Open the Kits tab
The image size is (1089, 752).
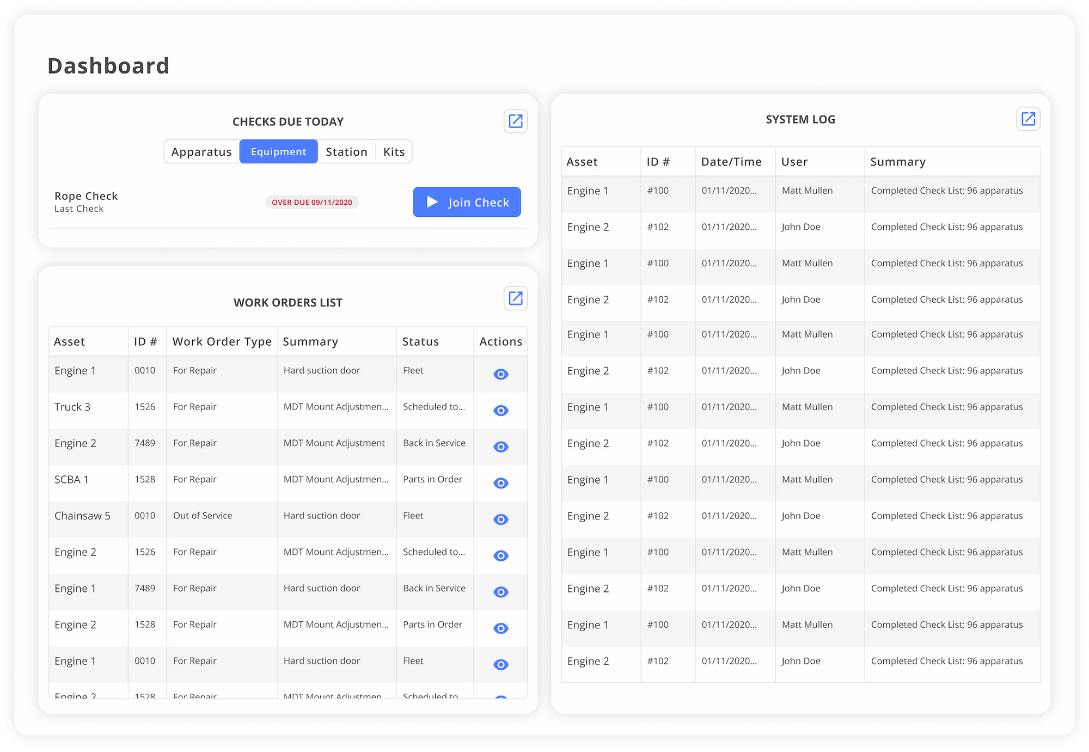394,151
